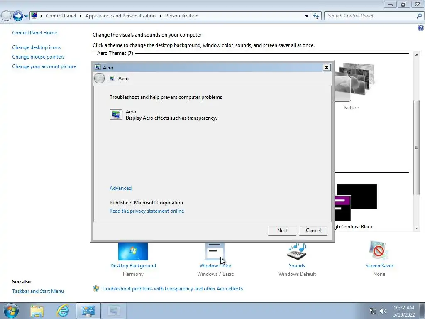This screenshot has height=319, width=425.
Task: Open address bar history dropdown
Action: [307, 16]
